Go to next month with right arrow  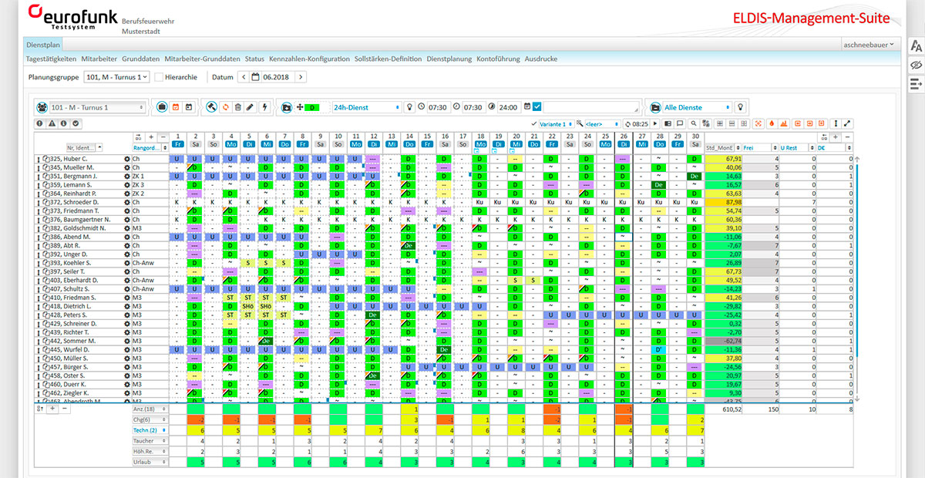coord(301,77)
